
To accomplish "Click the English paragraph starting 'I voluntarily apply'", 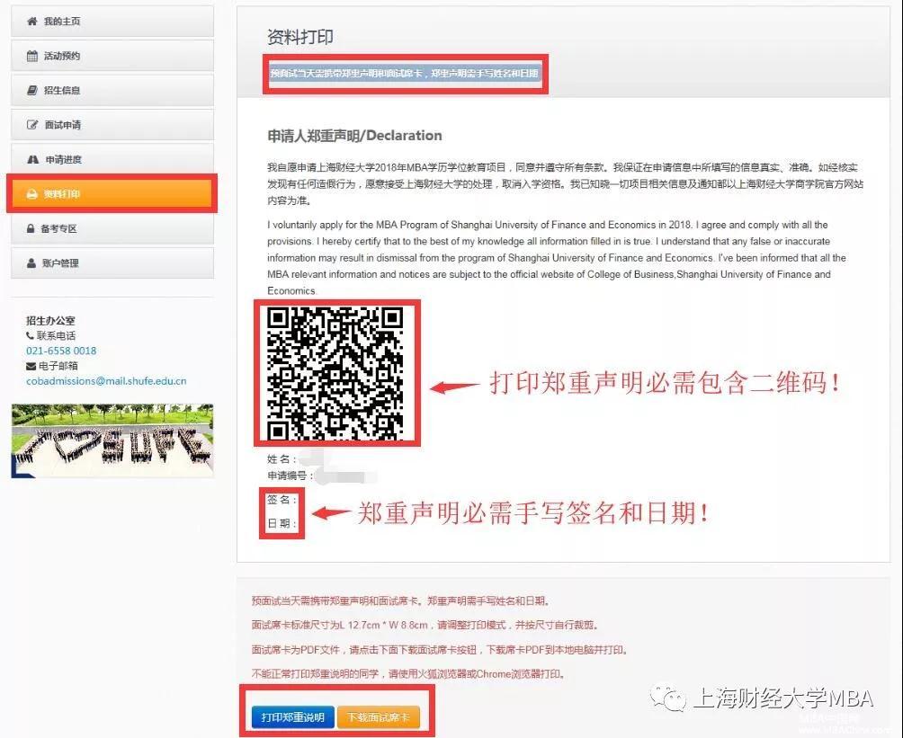I will tap(557, 258).
